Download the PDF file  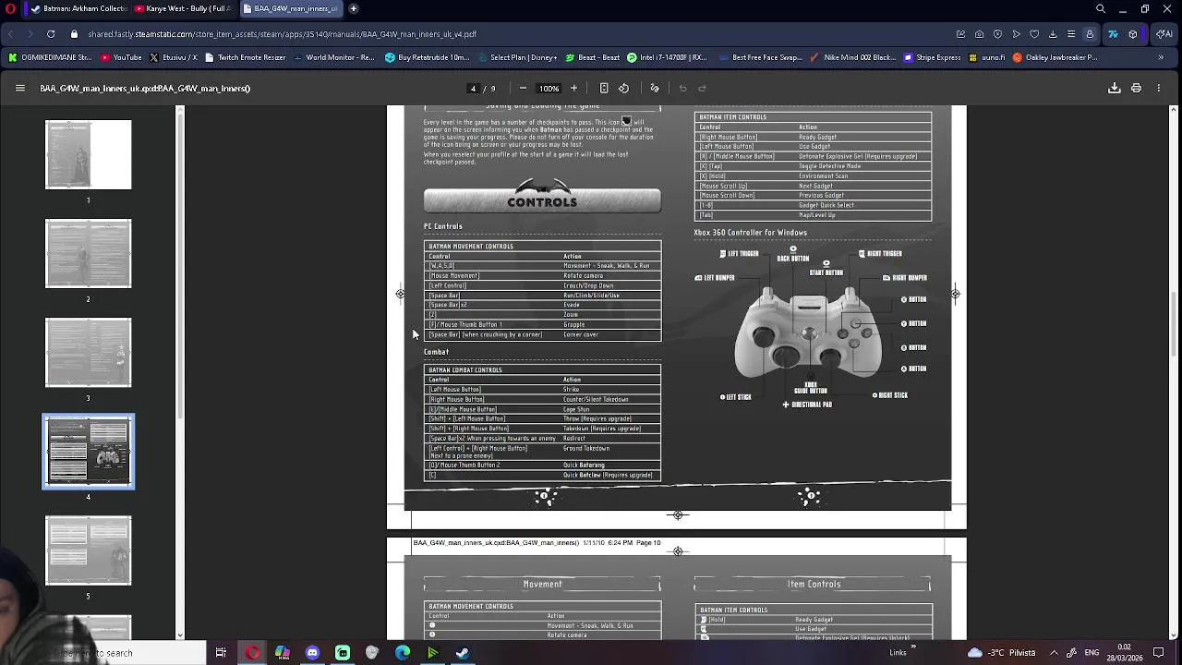coord(1114,88)
